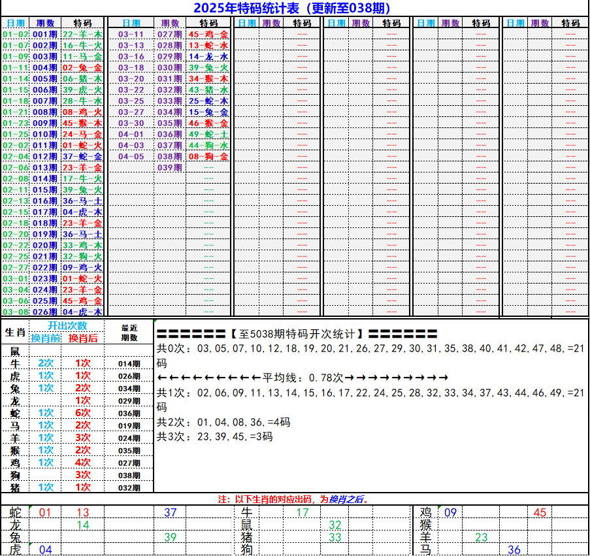Select the 最近期数 header cell

129,333
